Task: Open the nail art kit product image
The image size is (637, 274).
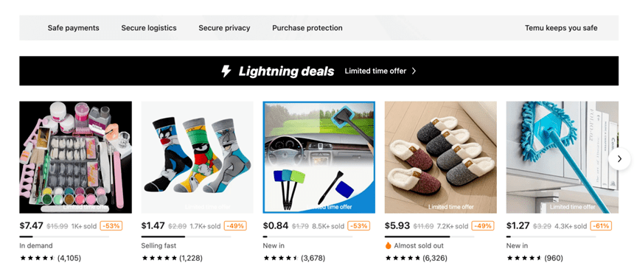Action: 75,157
